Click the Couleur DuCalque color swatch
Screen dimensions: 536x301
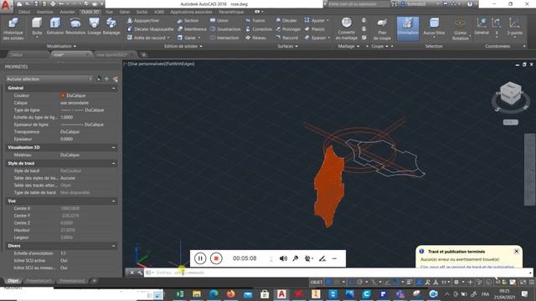[x=63, y=95]
